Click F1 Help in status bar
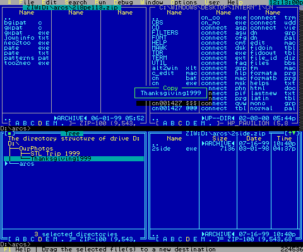The width and height of the screenshot is (303, 252). pyautogui.click(x=17, y=249)
